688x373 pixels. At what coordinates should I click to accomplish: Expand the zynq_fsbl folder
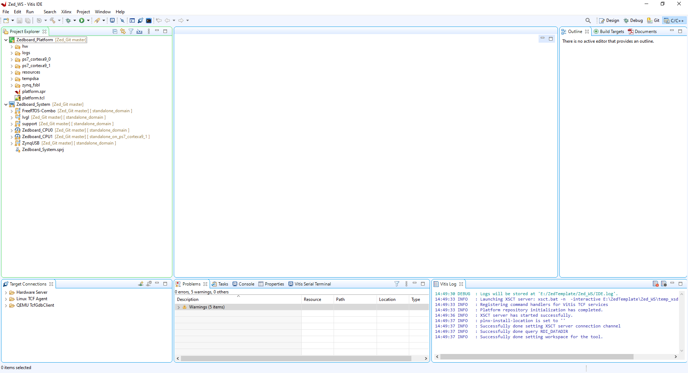click(12, 85)
